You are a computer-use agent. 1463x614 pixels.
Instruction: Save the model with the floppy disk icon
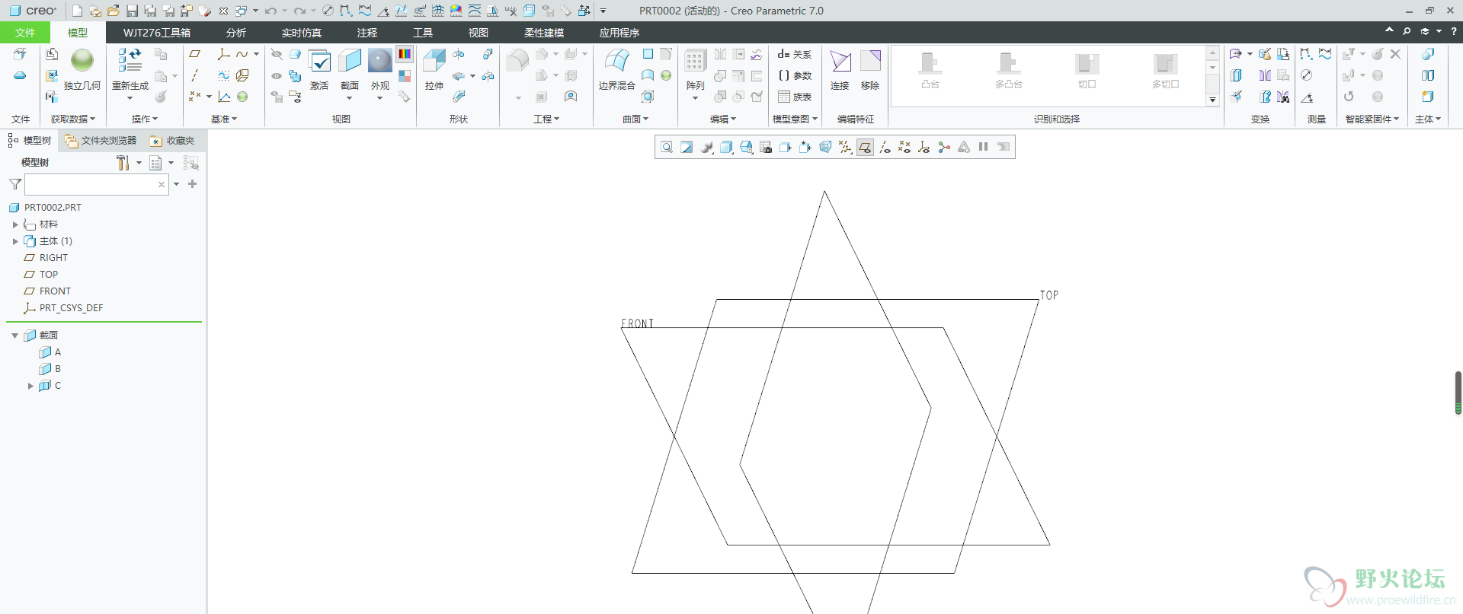click(x=132, y=11)
